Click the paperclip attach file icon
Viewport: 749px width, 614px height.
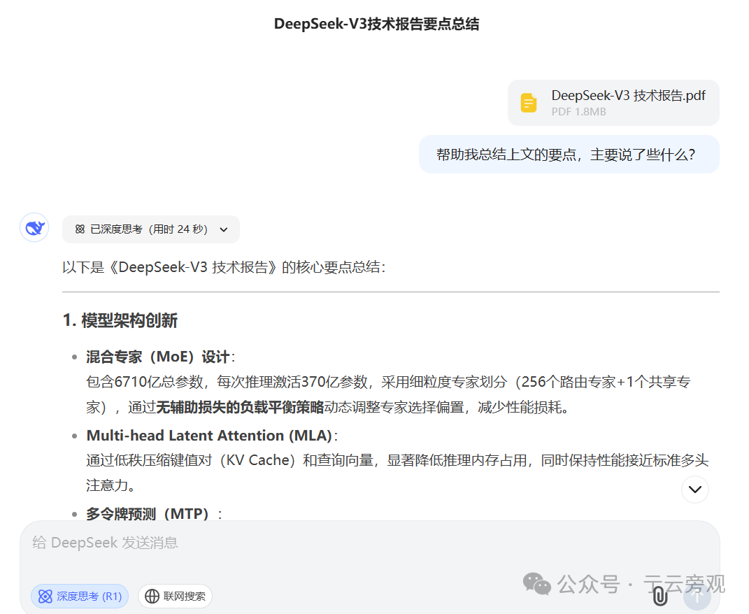click(x=660, y=596)
